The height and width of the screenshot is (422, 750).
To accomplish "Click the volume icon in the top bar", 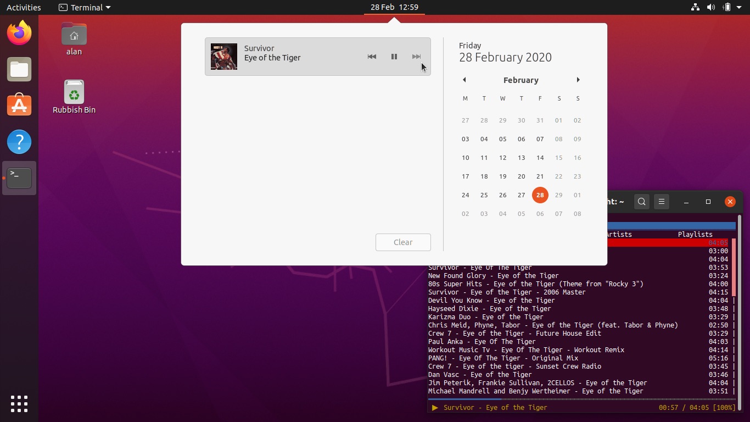I will click(x=711, y=7).
